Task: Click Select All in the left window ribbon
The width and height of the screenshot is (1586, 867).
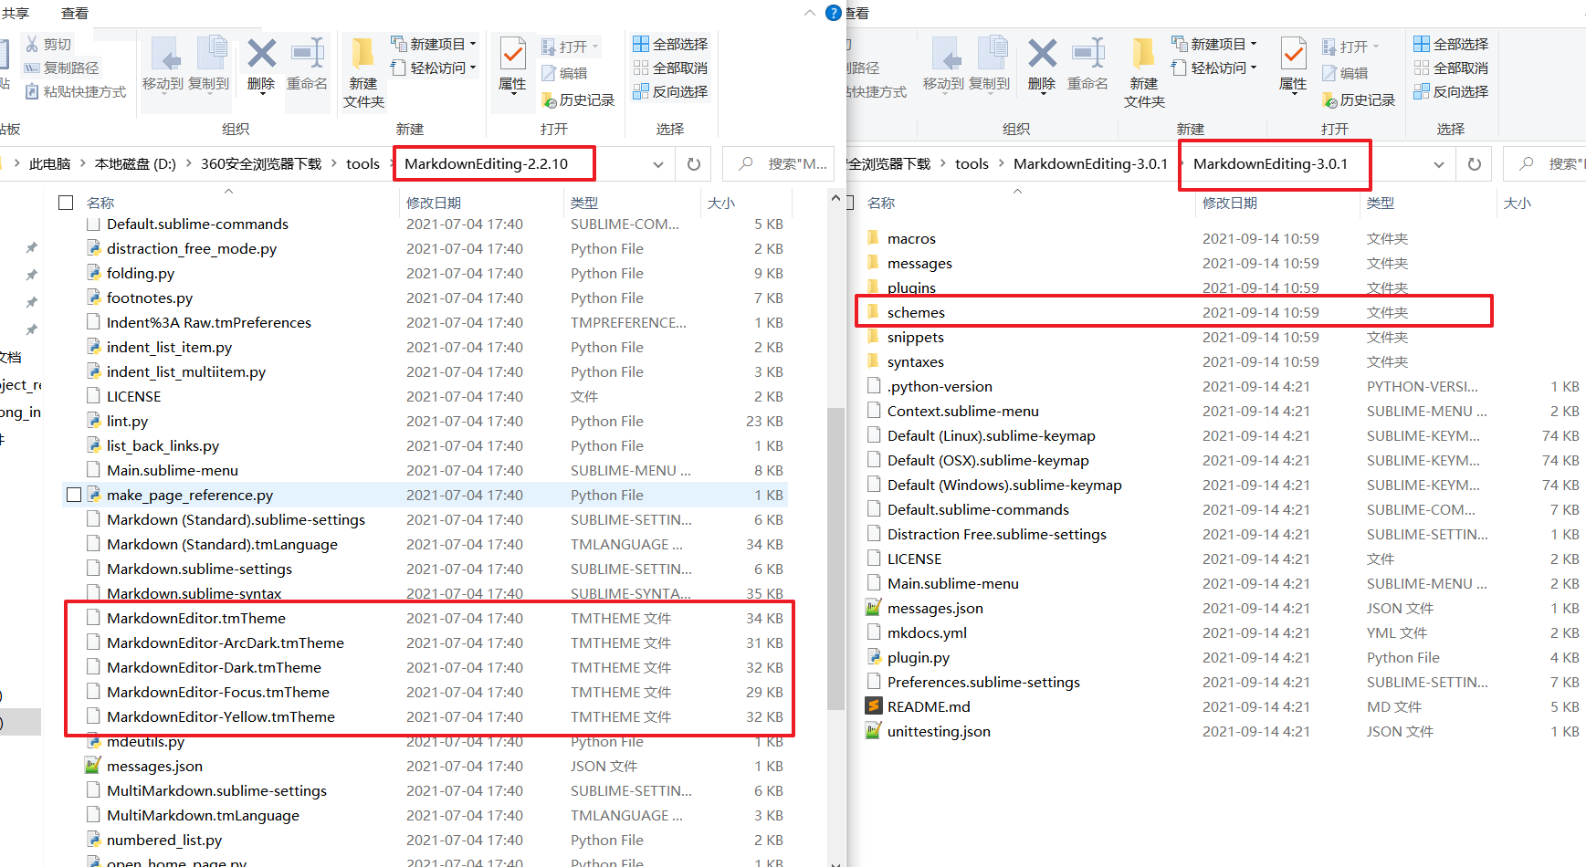Action: click(671, 44)
